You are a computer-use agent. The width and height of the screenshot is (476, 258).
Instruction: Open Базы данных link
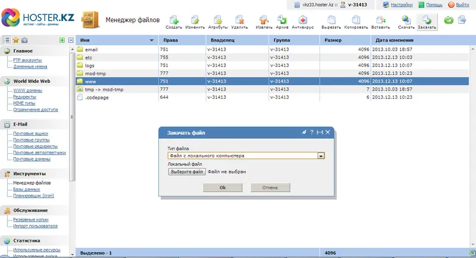click(x=26, y=189)
